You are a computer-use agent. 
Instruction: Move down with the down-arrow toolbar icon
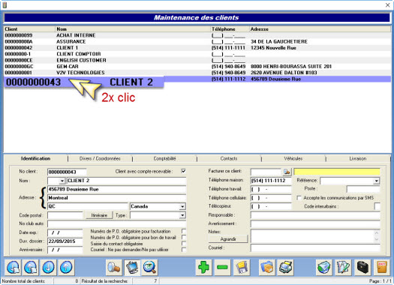tap(49, 267)
